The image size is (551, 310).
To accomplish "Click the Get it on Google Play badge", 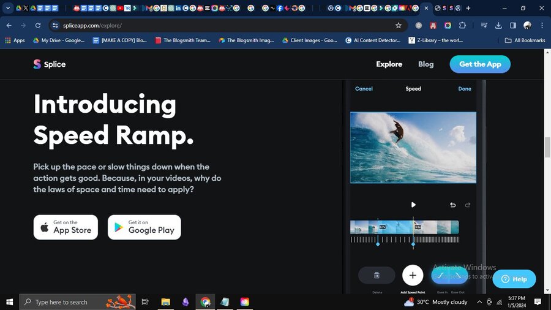I will click(x=144, y=227).
